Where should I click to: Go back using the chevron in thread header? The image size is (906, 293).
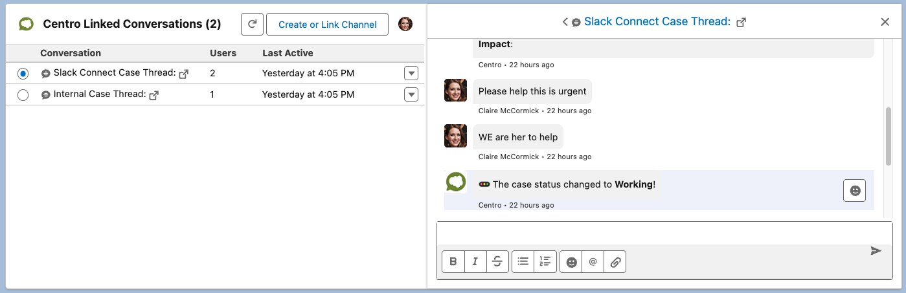coord(565,22)
